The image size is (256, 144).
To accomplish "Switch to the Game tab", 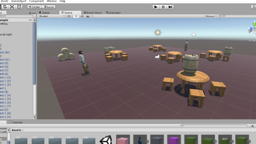I will 44,13.
